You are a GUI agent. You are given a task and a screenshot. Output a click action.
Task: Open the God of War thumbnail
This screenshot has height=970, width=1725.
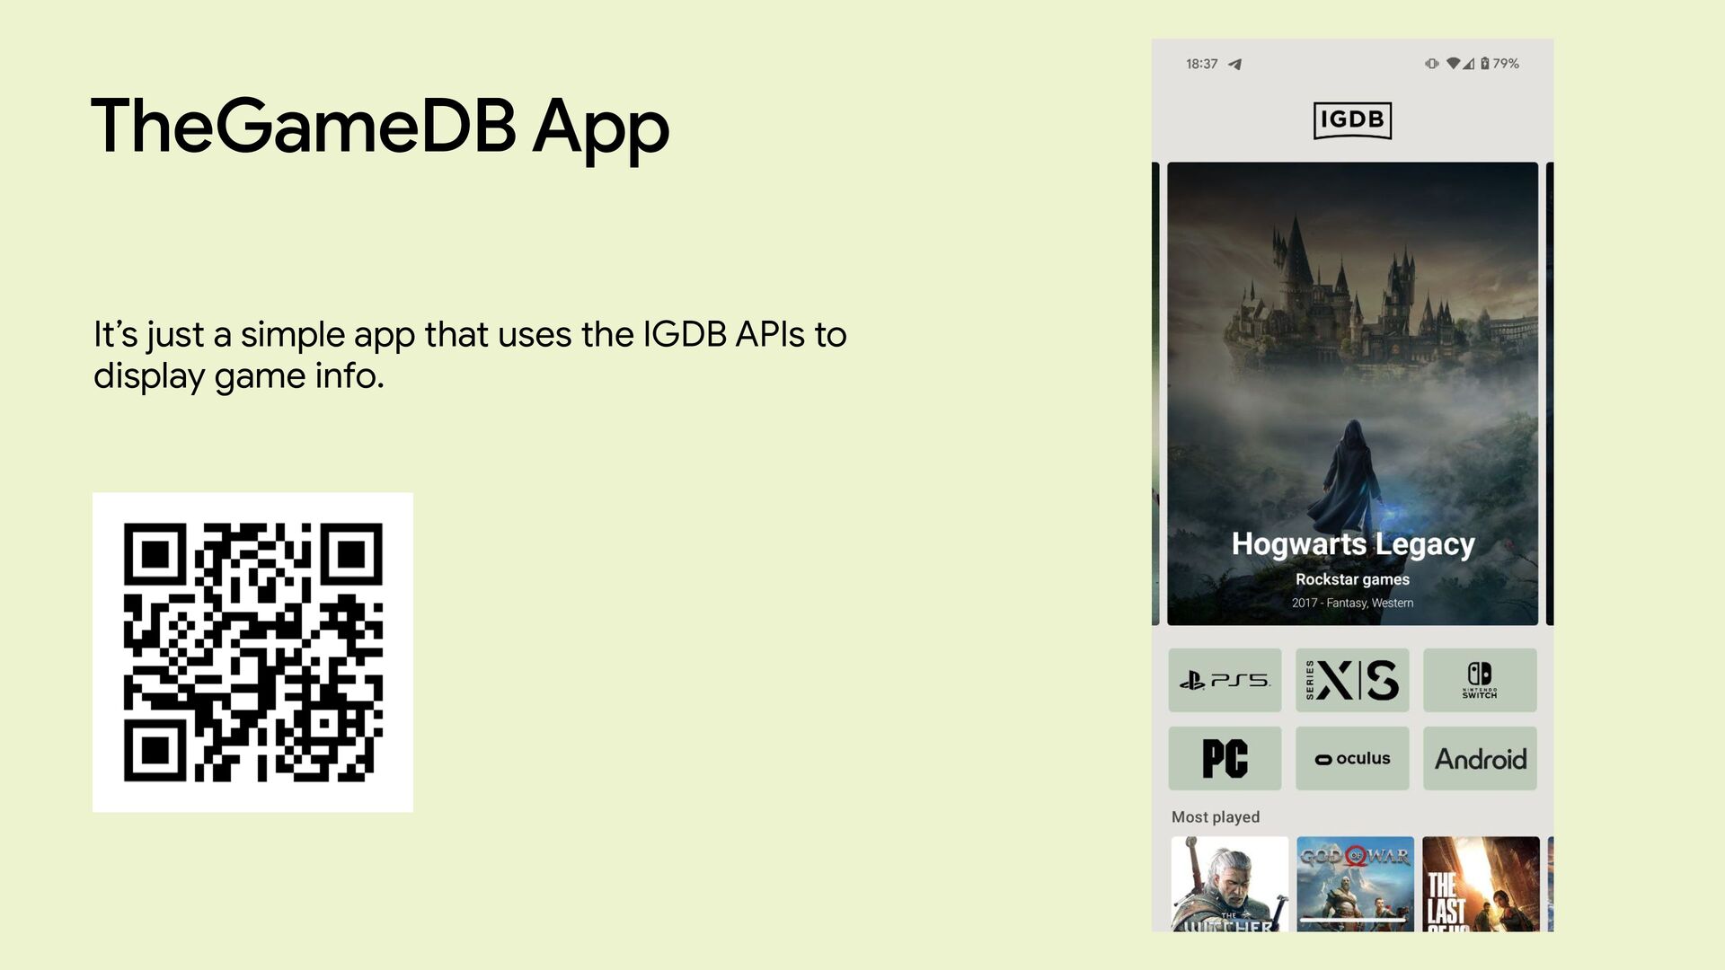pos(1355,884)
